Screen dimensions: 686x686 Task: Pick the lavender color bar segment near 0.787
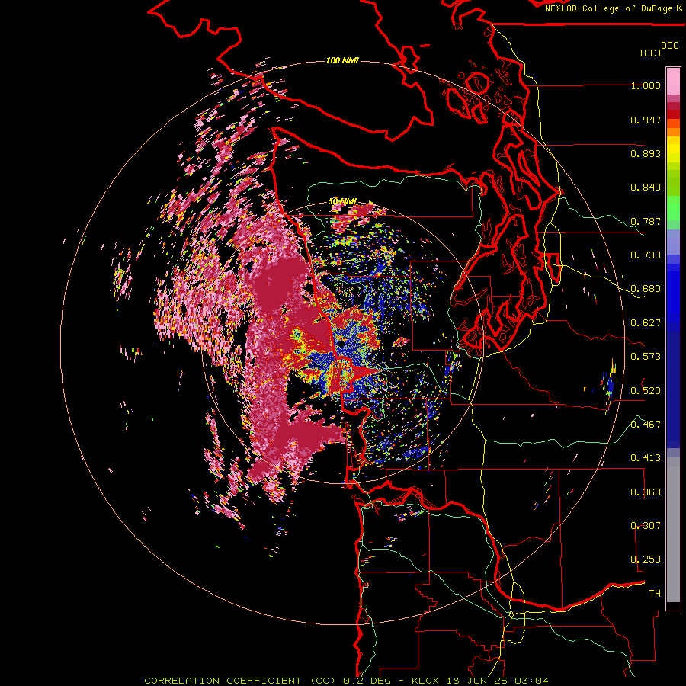[673, 242]
